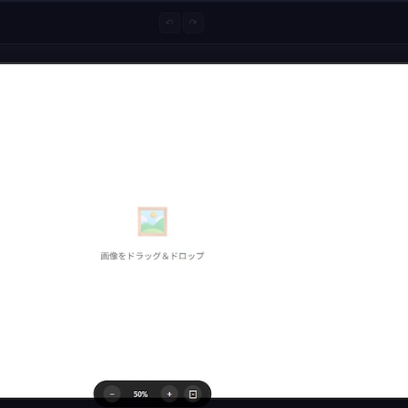Click the redo arrow button

coord(193,23)
